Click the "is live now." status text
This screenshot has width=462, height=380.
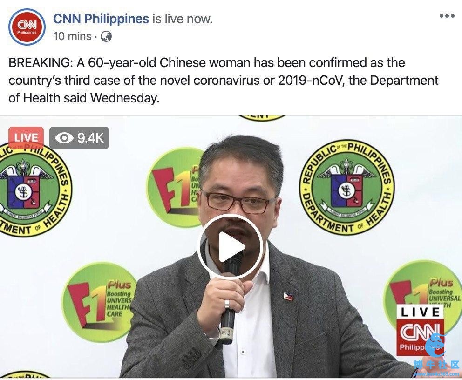pyautogui.click(x=183, y=19)
